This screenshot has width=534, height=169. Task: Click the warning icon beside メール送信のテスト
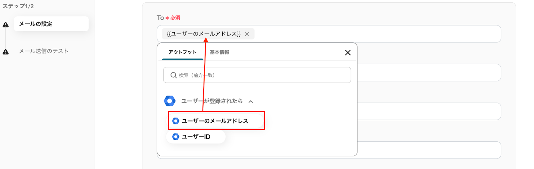point(6,51)
